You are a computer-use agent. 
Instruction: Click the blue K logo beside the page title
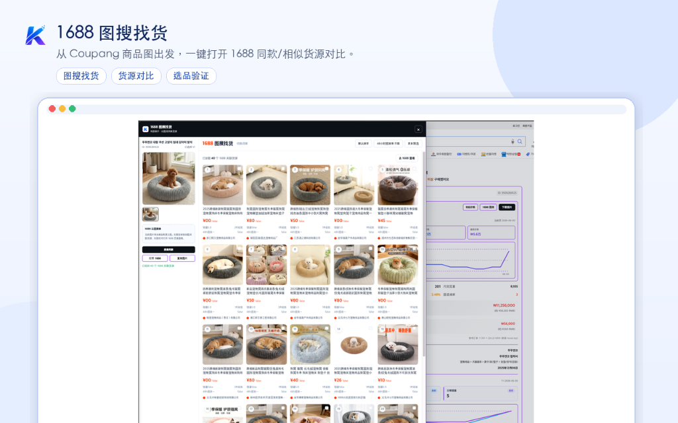[36, 36]
